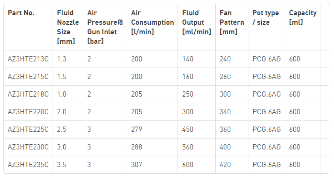Image resolution: width=334 pixels, height=178 pixels.
Task: Select part number AZ3HTE230C
Action: pos(28,147)
